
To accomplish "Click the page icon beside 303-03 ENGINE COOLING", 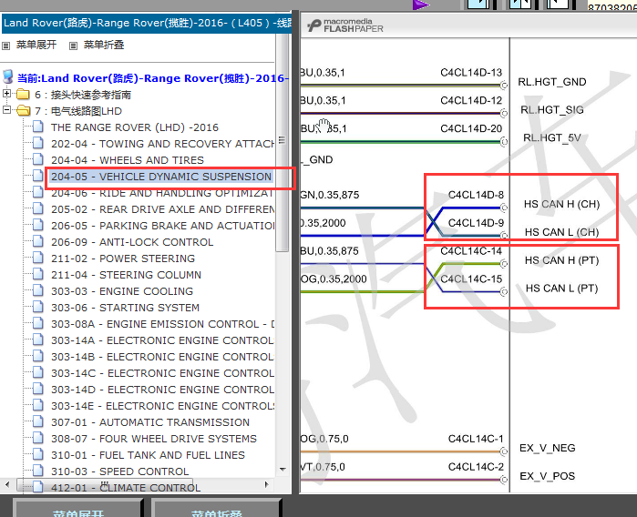I will coord(38,290).
